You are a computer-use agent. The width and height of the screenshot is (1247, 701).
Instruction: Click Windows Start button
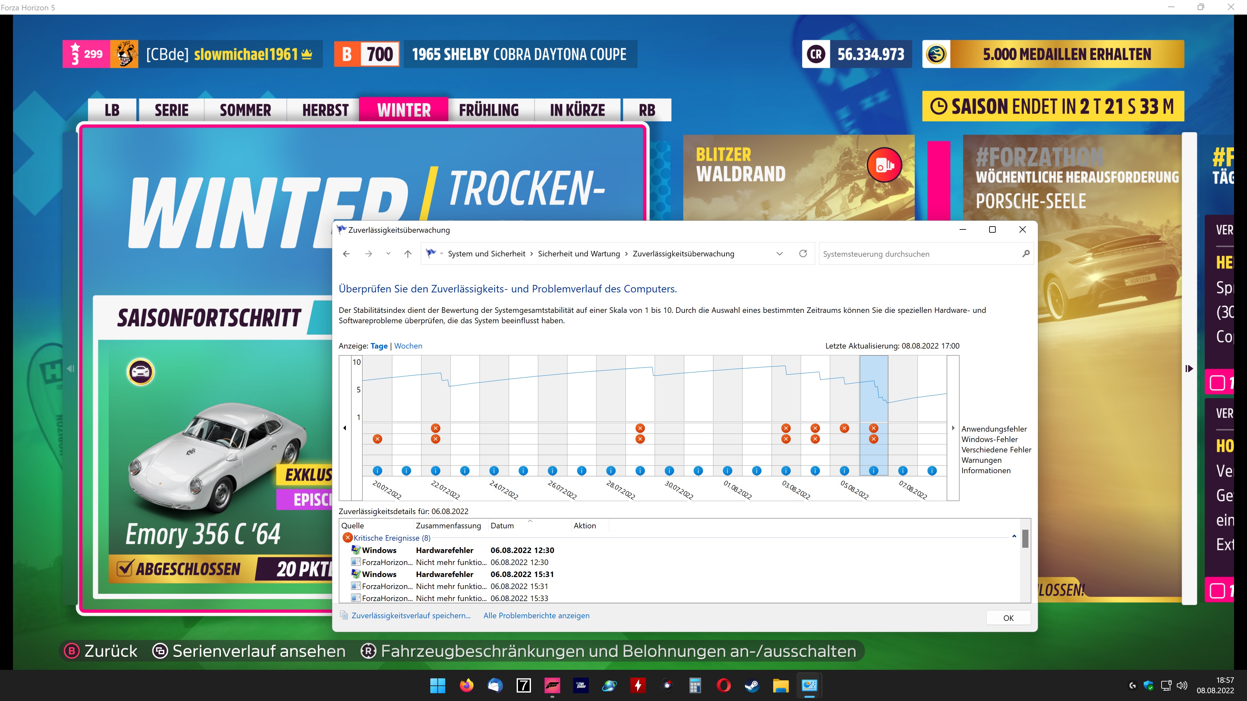[438, 685]
